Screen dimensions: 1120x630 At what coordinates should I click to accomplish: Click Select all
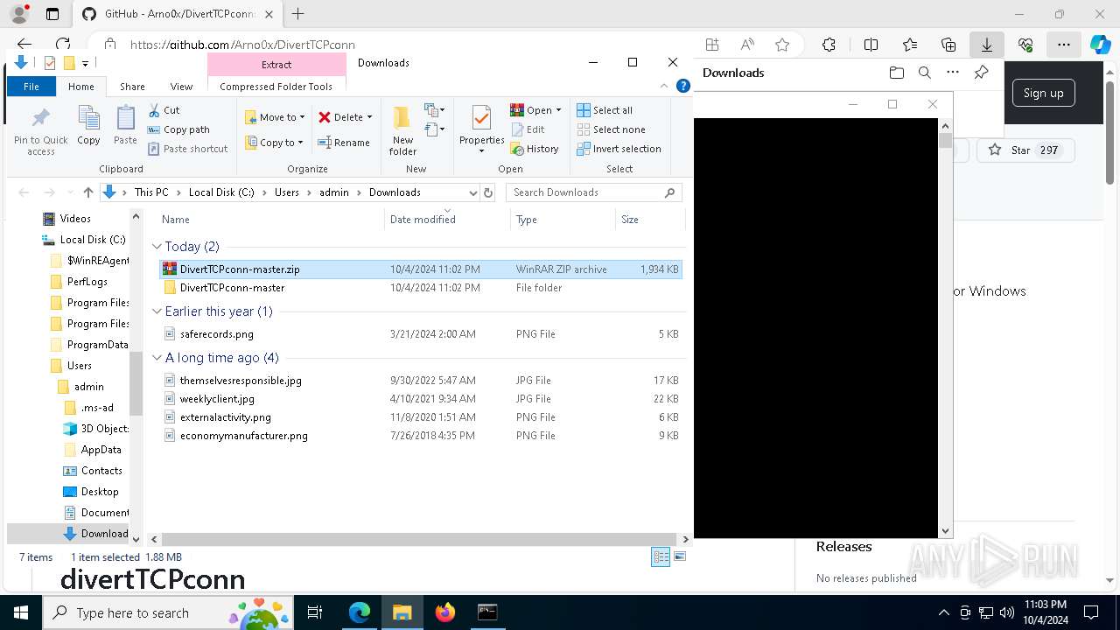(605, 110)
